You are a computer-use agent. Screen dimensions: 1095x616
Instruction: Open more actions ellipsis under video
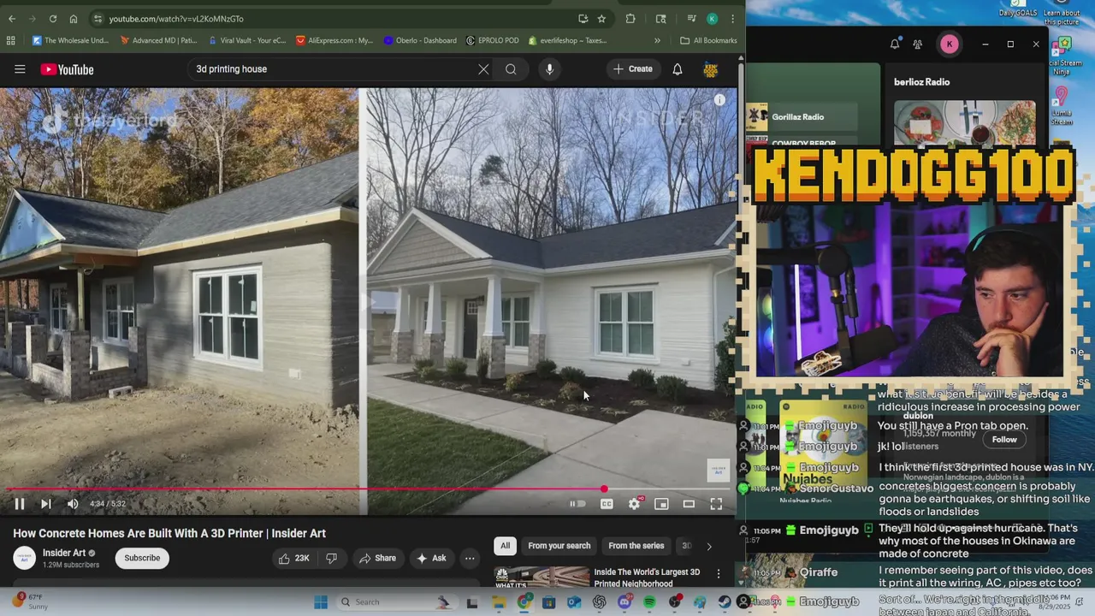[x=470, y=558]
